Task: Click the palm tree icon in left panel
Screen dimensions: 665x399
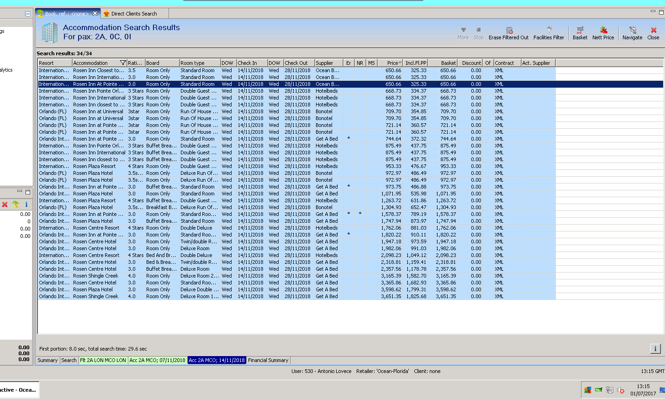Action: click(x=16, y=205)
